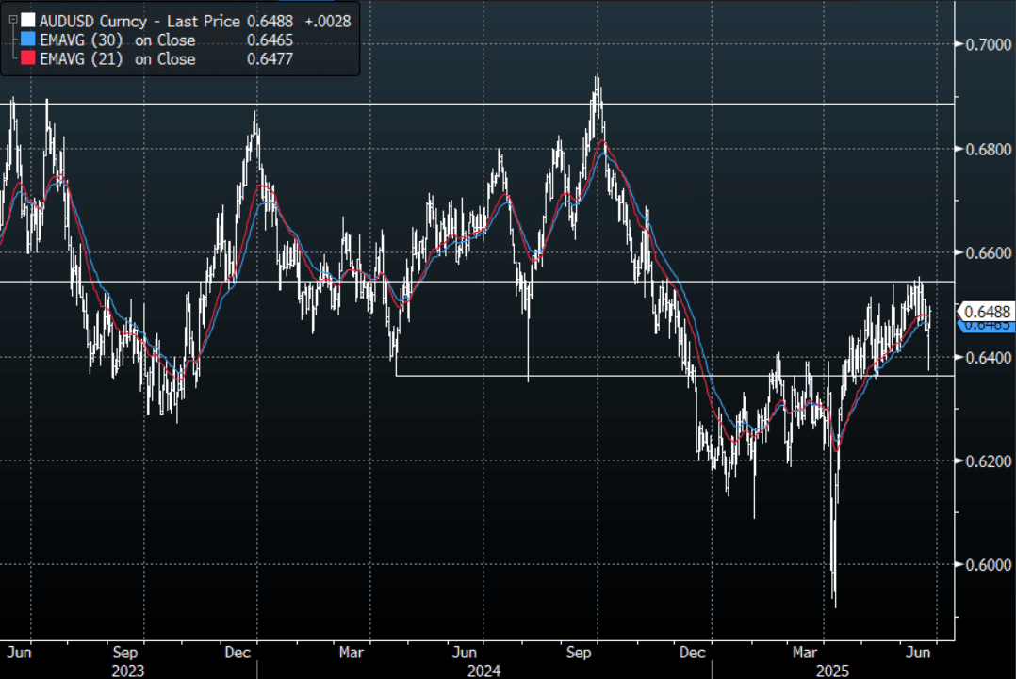
Task: Click the 2025 year label on time axis
Action: [833, 669]
